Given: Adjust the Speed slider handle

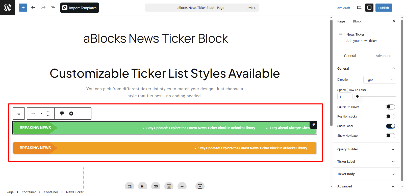Looking at the screenshot, I should [357, 96].
